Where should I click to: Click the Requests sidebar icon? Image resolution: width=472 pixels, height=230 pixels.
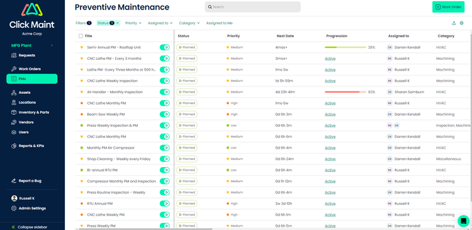(x=14, y=55)
